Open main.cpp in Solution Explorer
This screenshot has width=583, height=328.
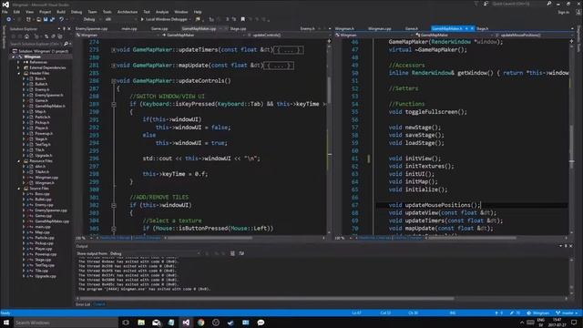[43, 227]
